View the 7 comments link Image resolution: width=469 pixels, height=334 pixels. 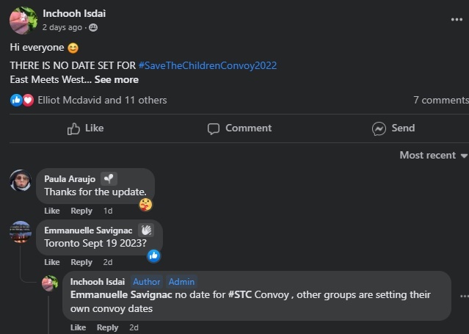[440, 100]
